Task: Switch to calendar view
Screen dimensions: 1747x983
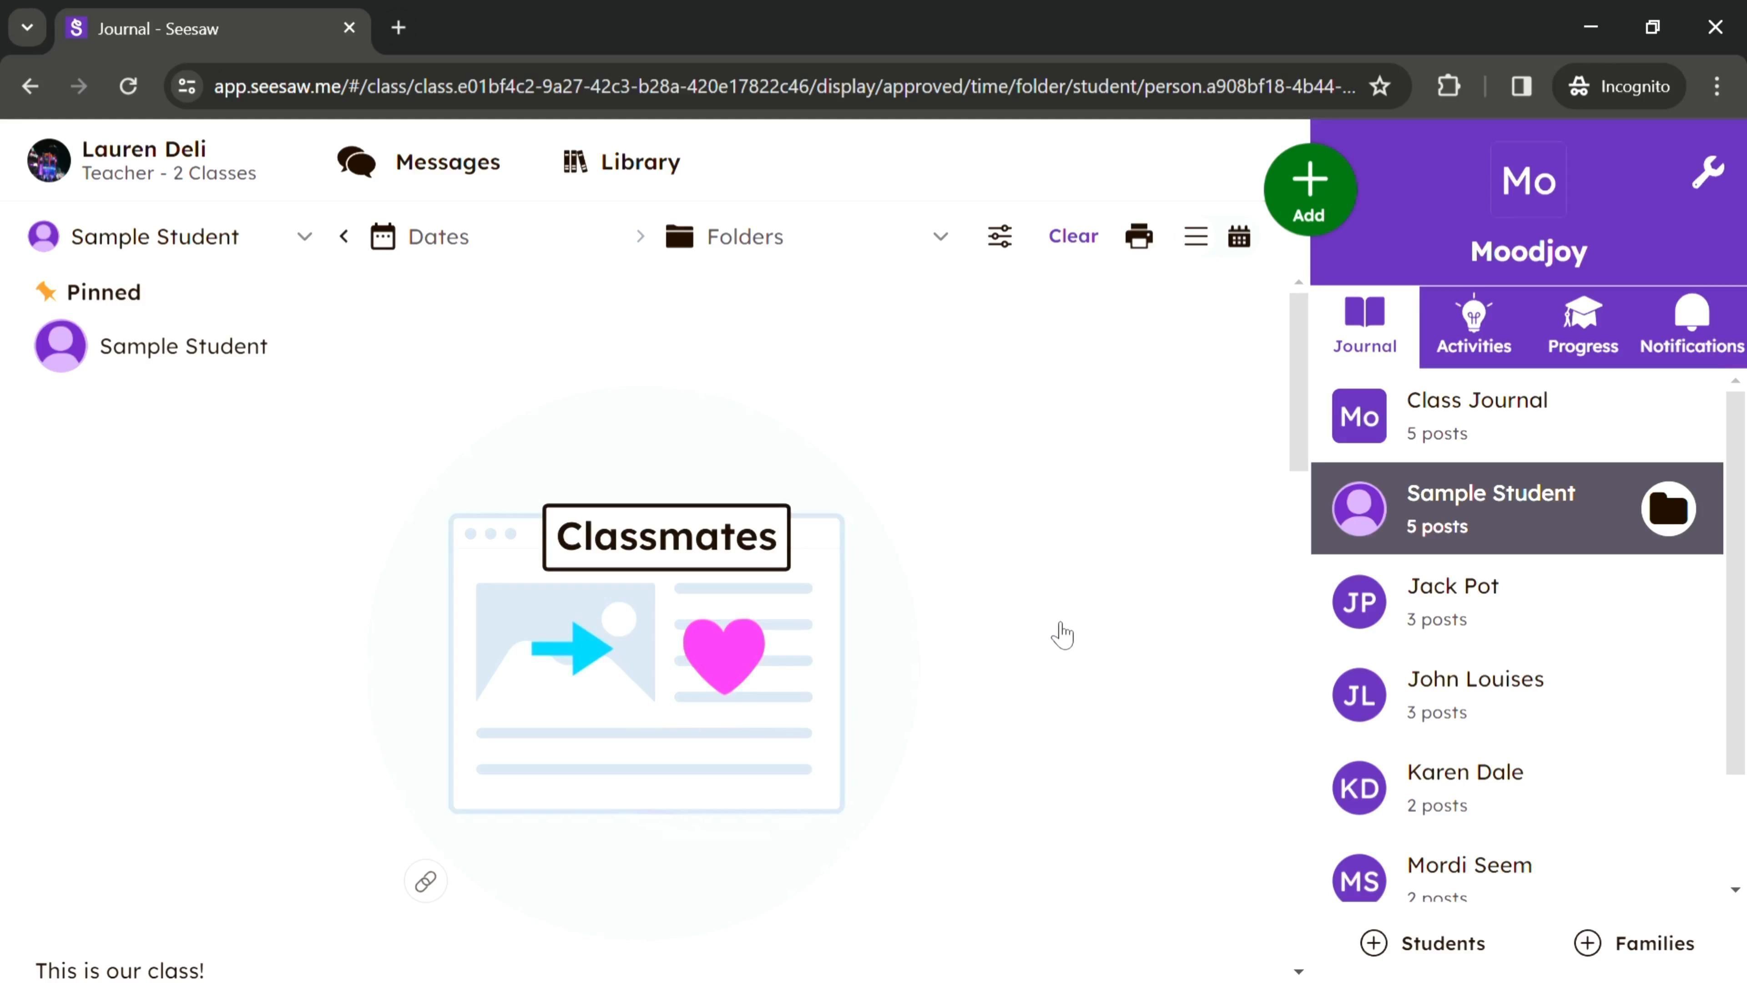Action: 1239,236
